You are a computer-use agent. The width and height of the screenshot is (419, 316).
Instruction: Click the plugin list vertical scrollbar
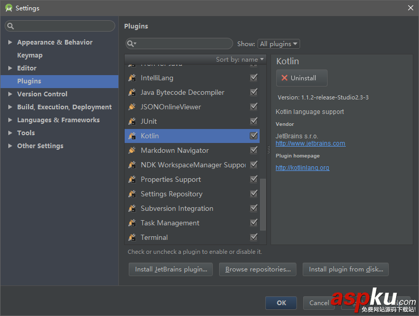pyautogui.click(x=263, y=205)
